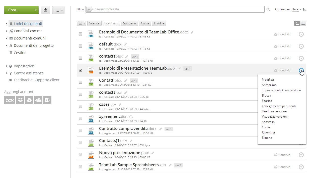Choose Finalizza versione menu entry

click(x=274, y=111)
